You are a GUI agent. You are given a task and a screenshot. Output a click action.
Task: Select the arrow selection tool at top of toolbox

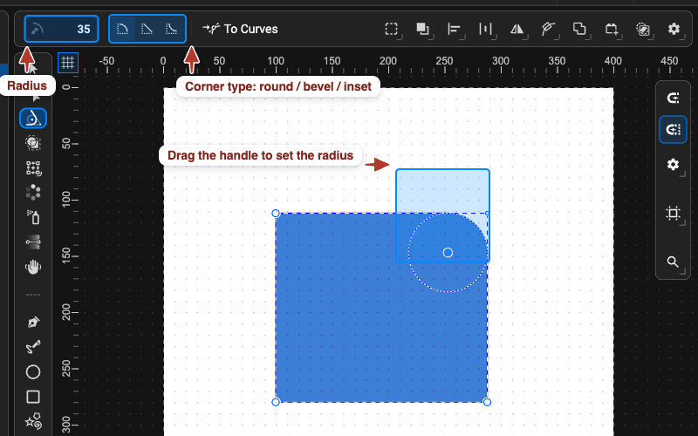(x=33, y=69)
